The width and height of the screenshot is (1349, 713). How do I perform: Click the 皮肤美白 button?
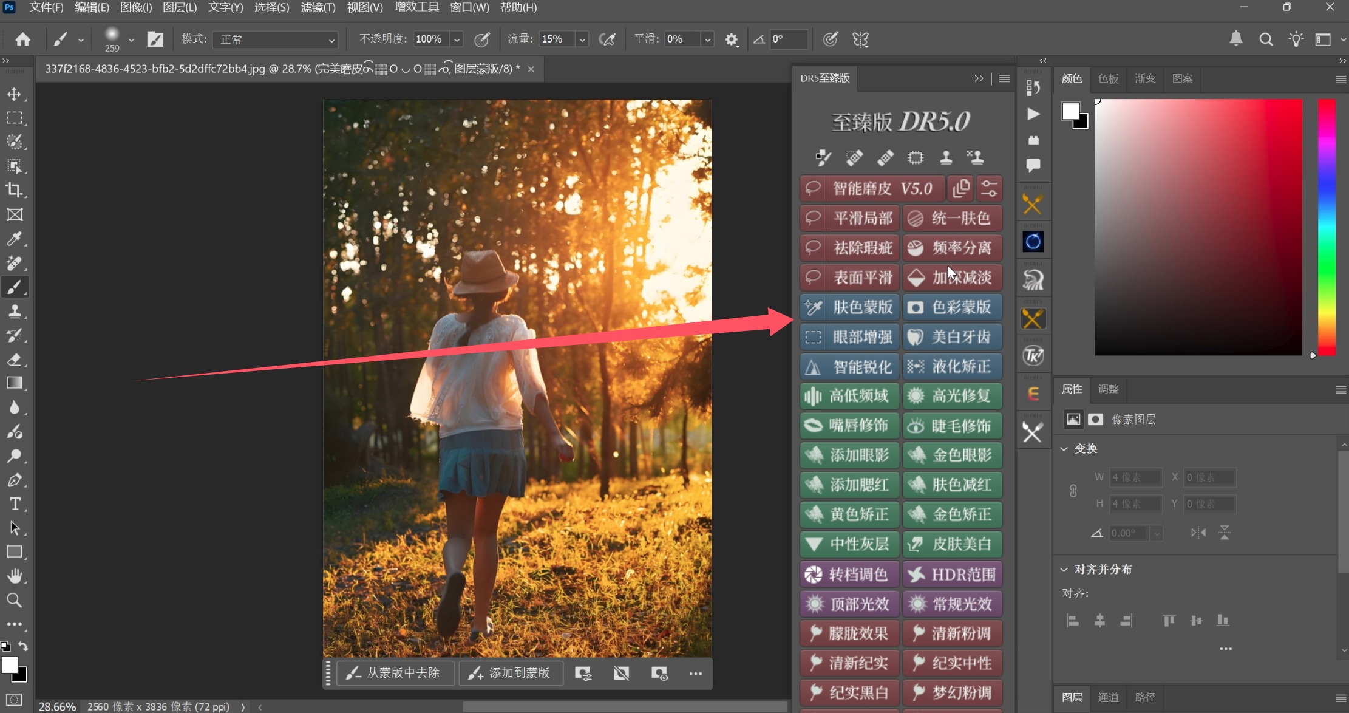952,544
